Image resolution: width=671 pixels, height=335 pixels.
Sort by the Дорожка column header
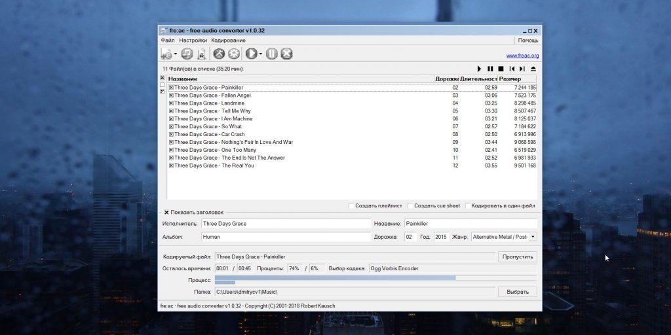446,79
